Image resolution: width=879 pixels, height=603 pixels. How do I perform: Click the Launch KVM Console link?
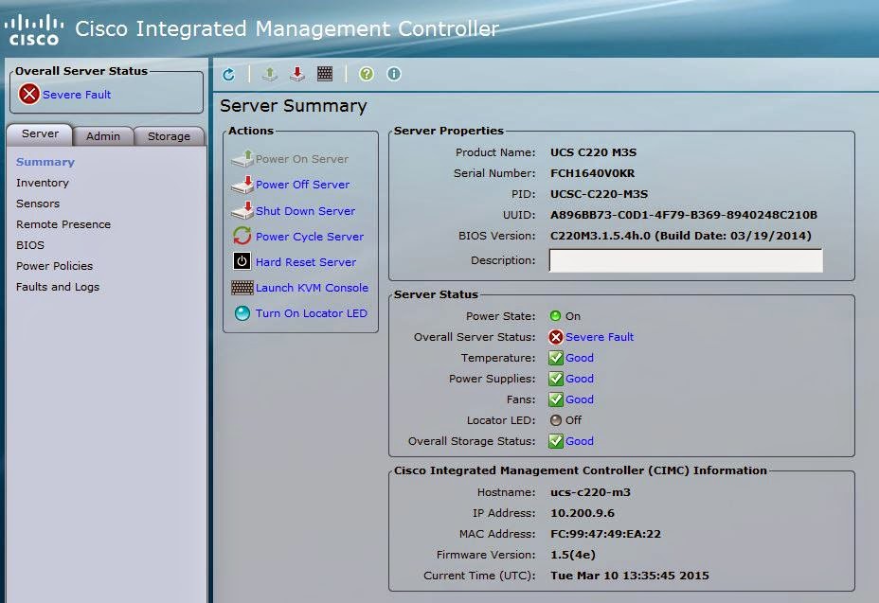(312, 288)
